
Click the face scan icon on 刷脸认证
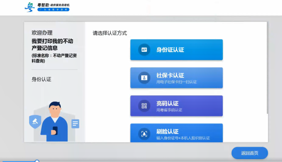(144, 133)
